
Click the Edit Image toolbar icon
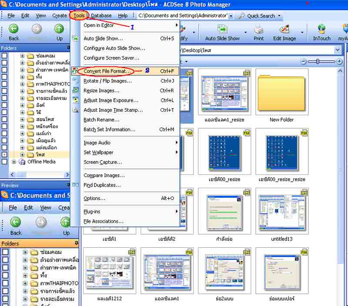pos(284,29)
